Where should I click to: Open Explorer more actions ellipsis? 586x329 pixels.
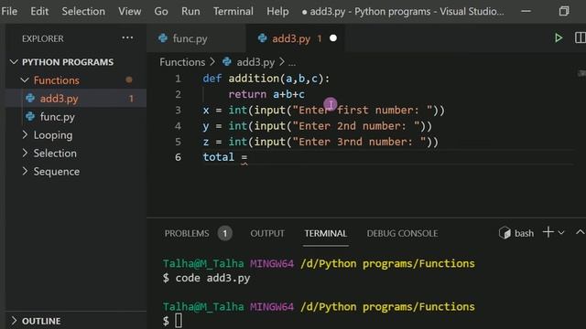[x=127, y=37]
